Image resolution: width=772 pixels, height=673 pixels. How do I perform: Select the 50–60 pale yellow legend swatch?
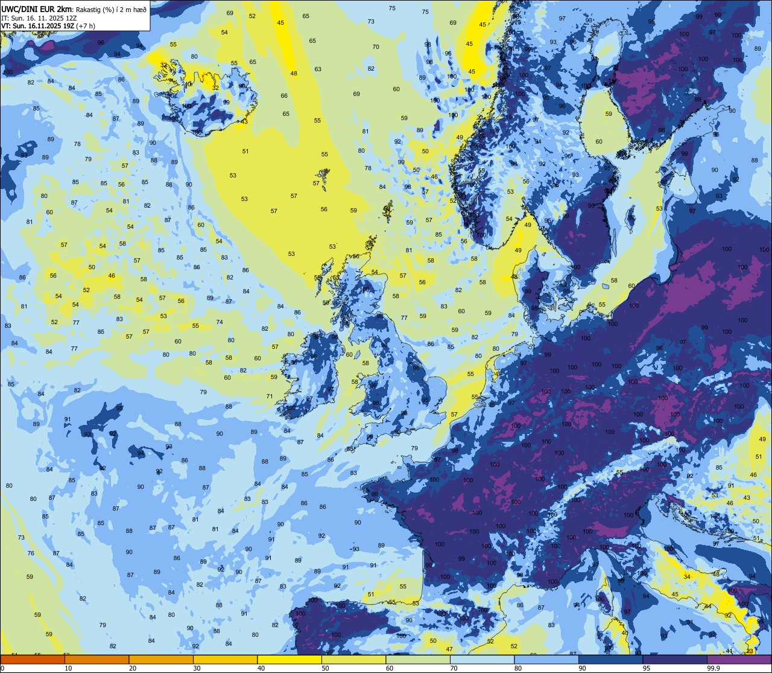point(353,659)
